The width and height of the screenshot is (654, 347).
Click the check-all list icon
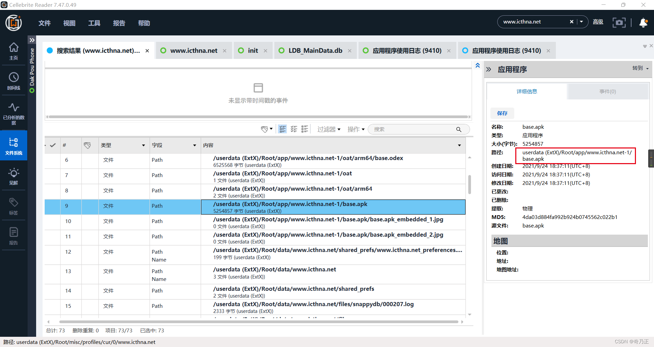pos(294,129)
